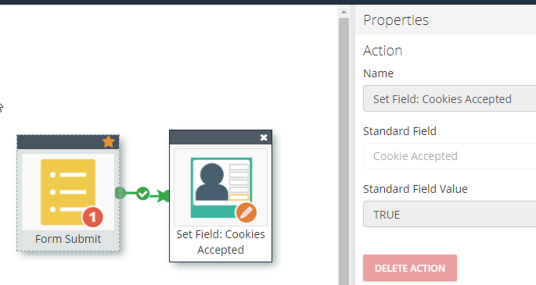The height and width of the screenshot is (285, 536).
Task: Click the Standard Field Value TRUE field
Action: (x=449, y=214)
